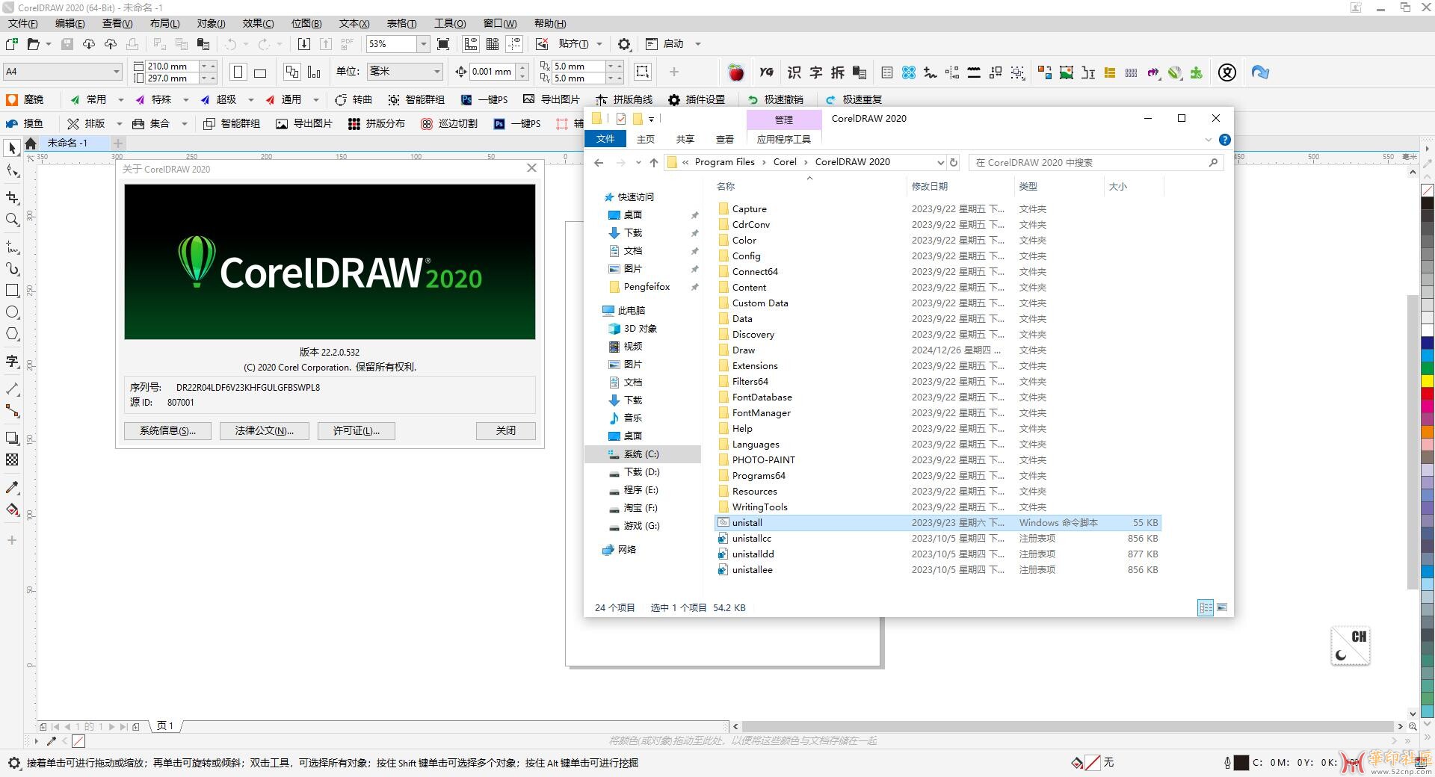Expand the 启动 launch dropdown arrow
The height and width of the screenshot is (777, 1435).
point(698,44)
